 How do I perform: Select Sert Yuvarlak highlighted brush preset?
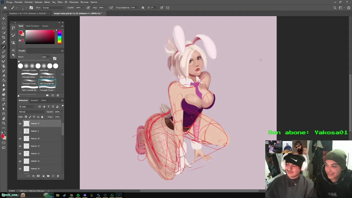tap(47, 82)
